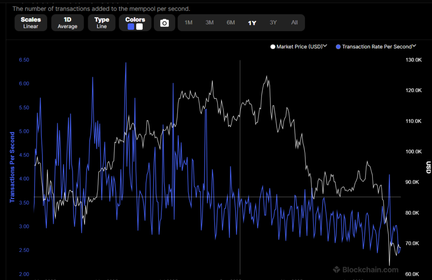Choose the 6M time range
The image size is (432, 280).
(231, 23)
